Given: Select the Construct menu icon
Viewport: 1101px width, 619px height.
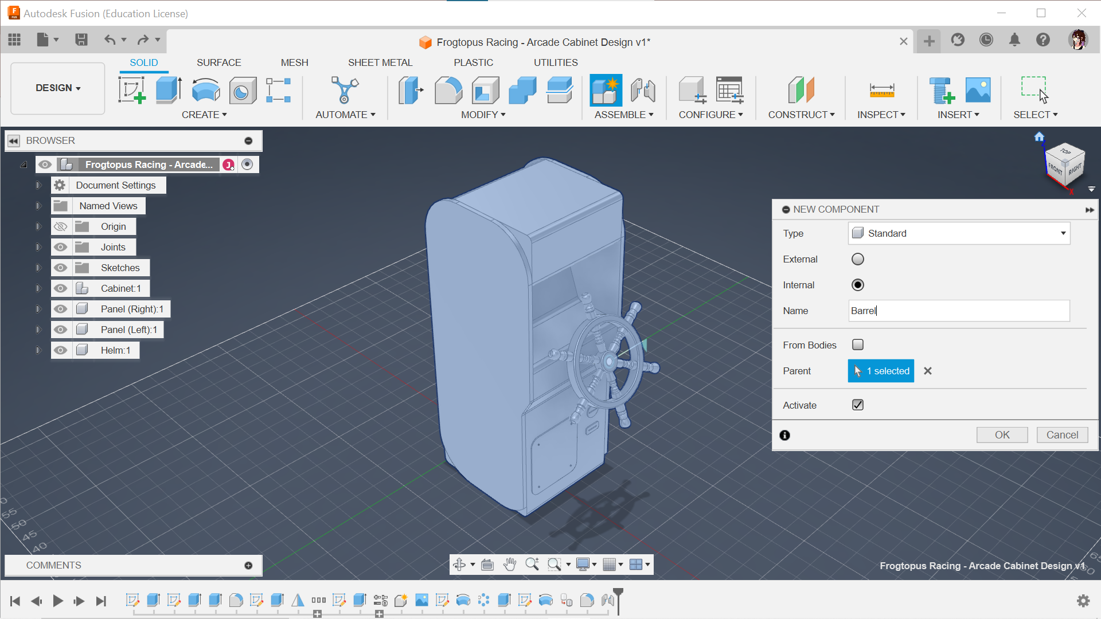Looking at the screenshot, I should click(799, 89).
